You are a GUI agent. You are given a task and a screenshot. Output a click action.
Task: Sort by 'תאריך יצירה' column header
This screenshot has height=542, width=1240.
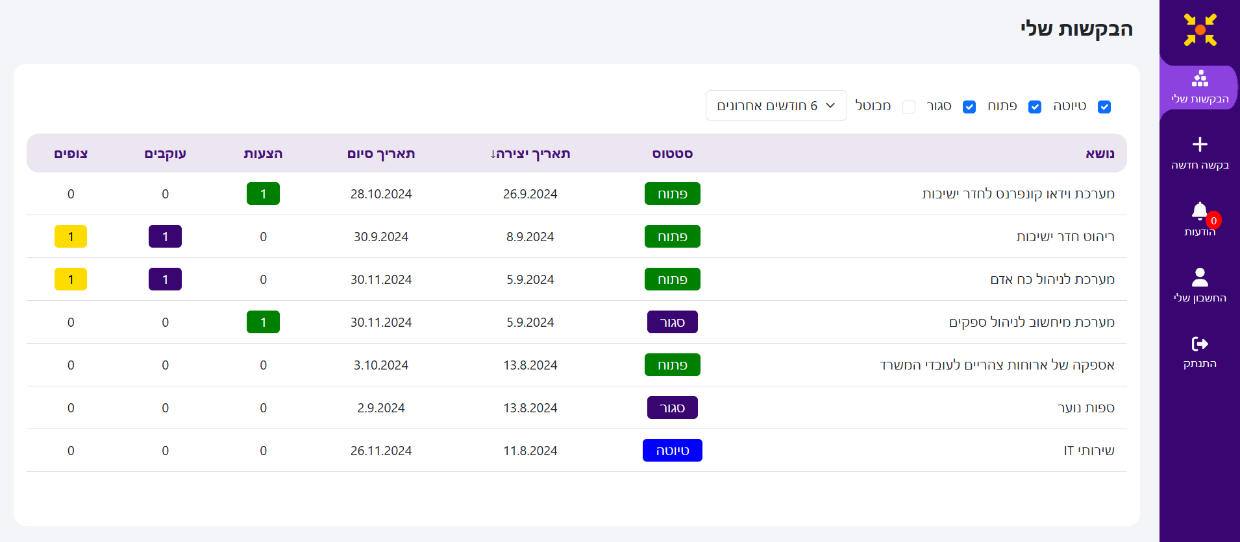point(530,154)
